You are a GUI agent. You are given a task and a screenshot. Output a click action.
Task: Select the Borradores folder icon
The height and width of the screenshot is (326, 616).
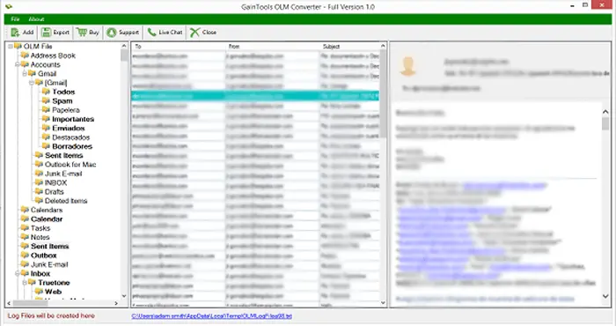46,146
